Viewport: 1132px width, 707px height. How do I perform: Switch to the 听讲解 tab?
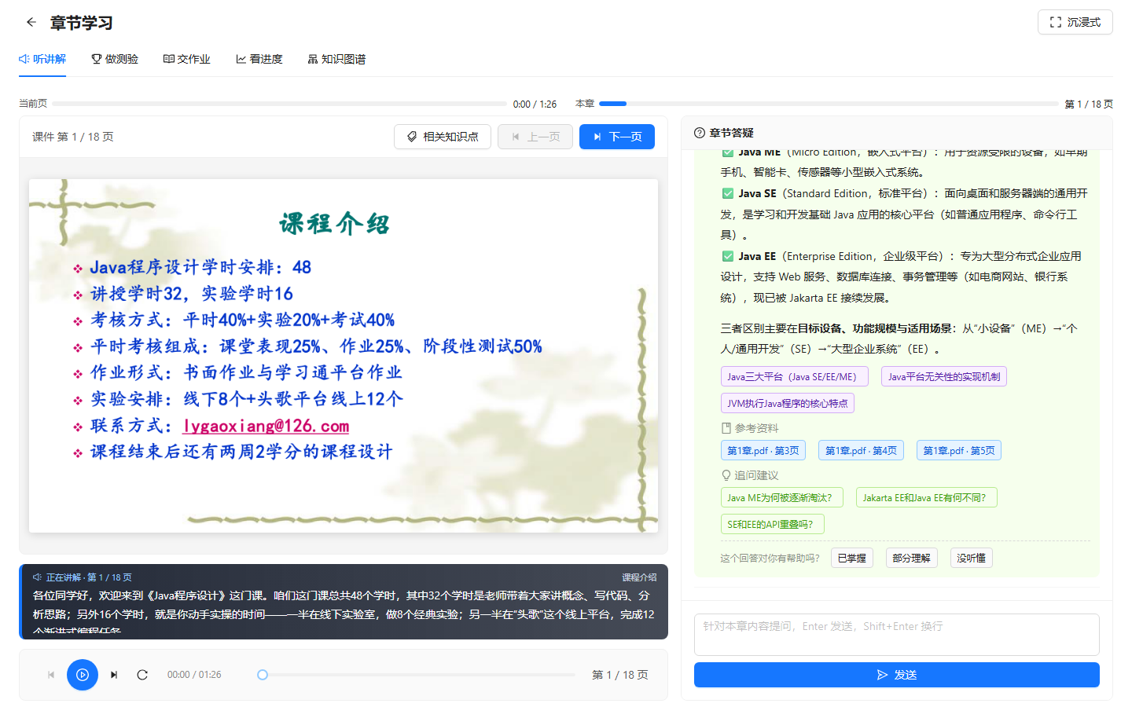[42, 59]
